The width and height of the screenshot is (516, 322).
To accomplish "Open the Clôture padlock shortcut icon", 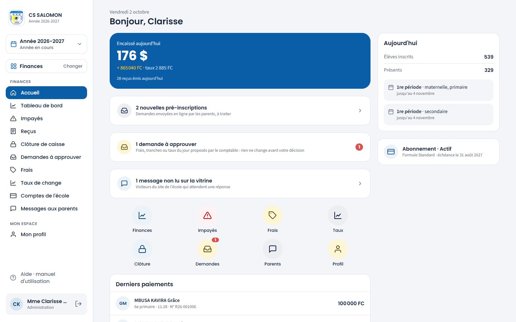I will click(142, 249).
